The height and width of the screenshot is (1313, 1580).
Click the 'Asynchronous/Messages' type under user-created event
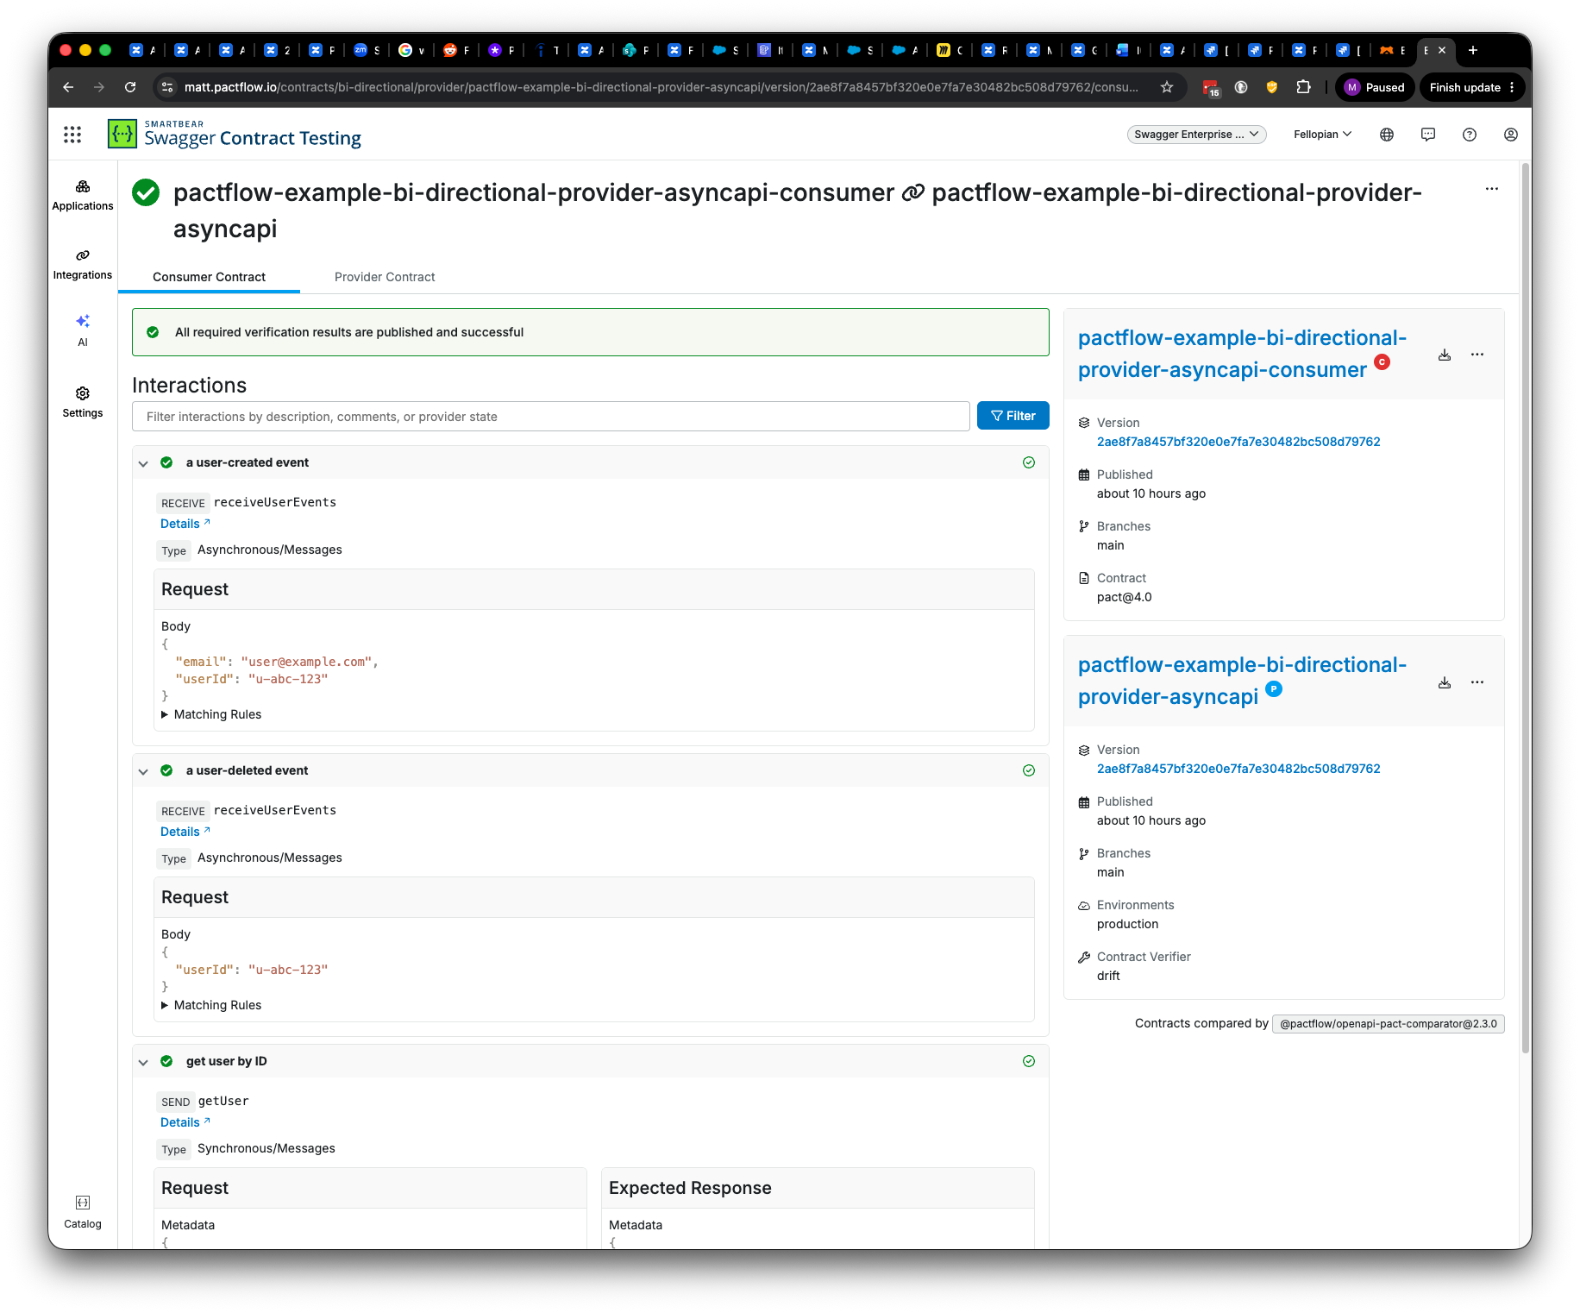pyautogui.click(x=270, y=550)
